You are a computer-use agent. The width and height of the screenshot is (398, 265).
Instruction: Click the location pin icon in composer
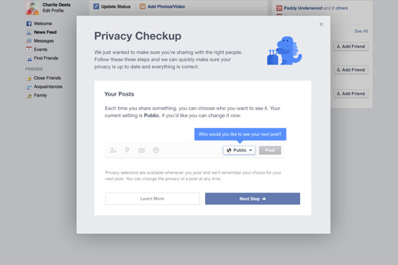(x=127, y=150)
